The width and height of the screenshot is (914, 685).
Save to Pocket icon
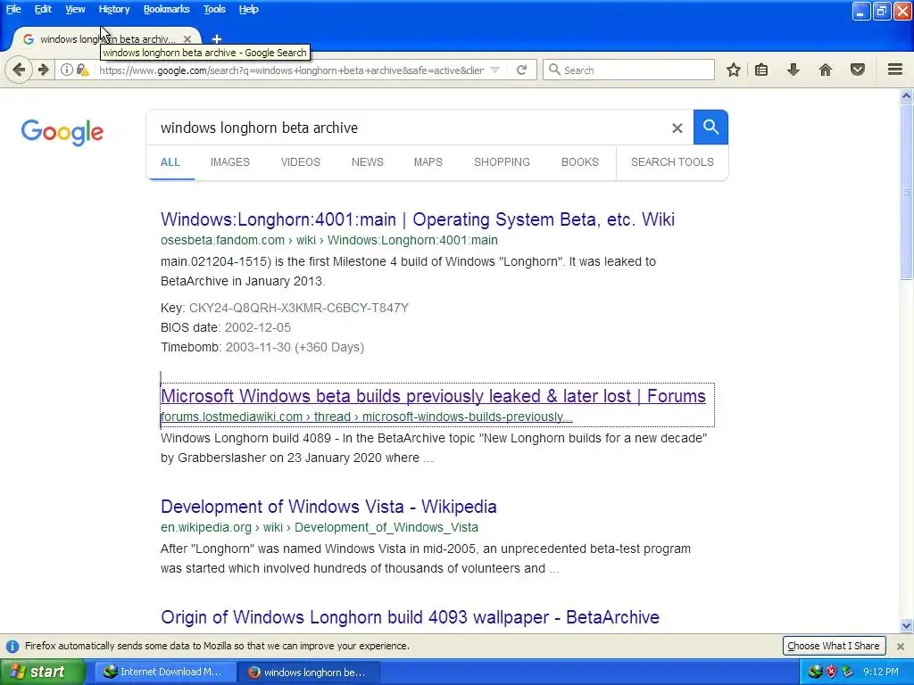click(x=858, y=70)
